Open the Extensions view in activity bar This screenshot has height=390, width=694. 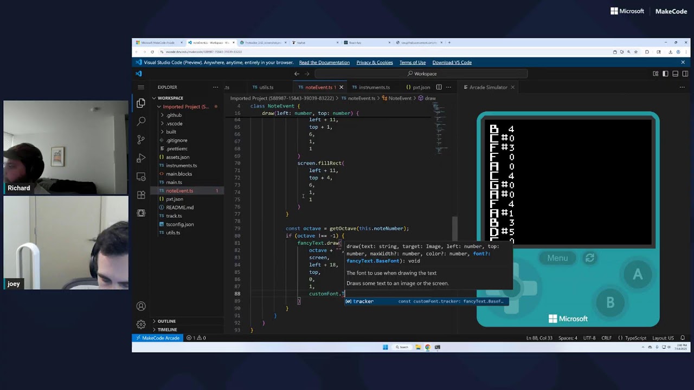tap(141, 195)
